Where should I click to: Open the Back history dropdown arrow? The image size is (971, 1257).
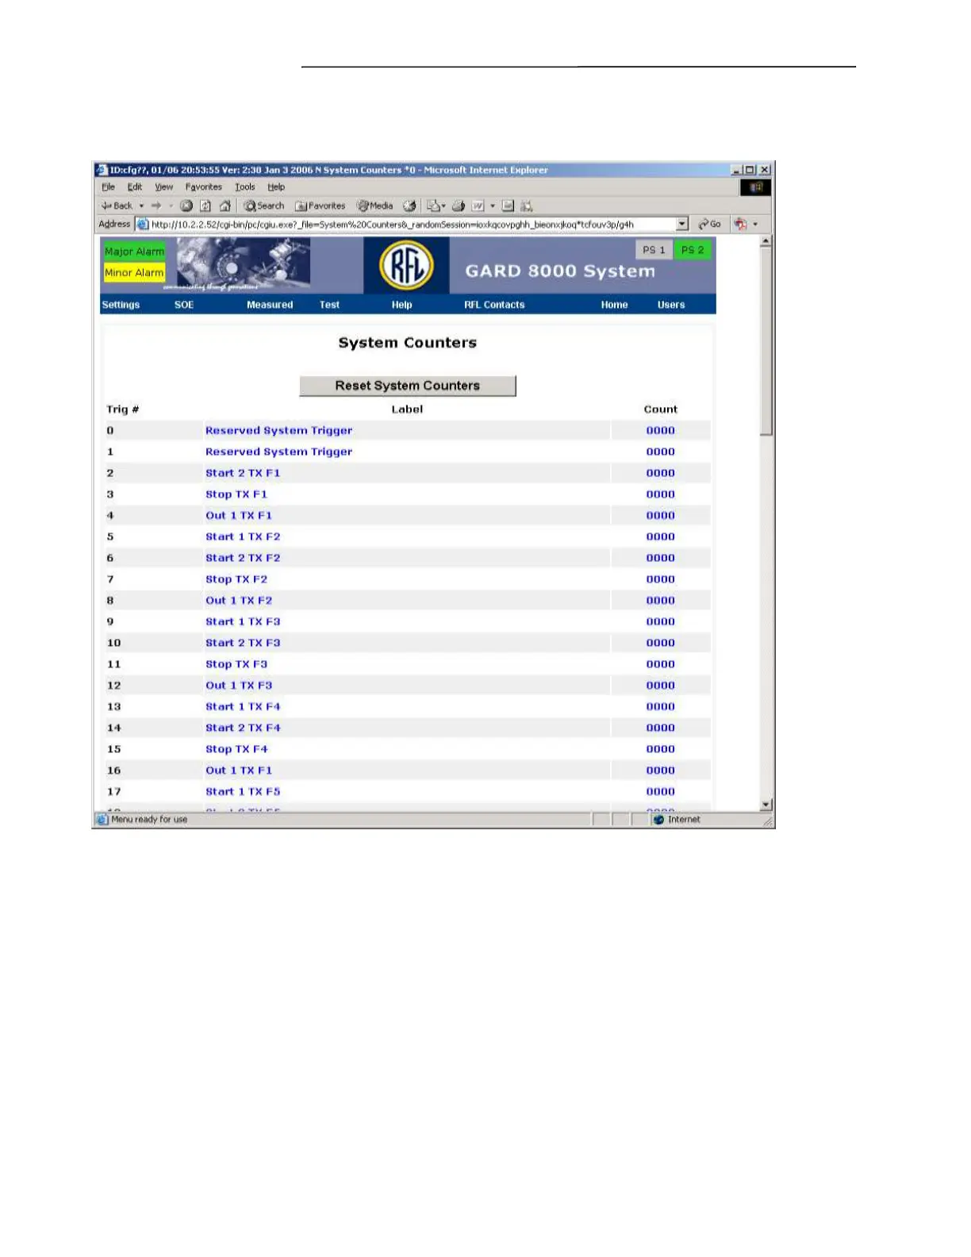tap(141, 206)
